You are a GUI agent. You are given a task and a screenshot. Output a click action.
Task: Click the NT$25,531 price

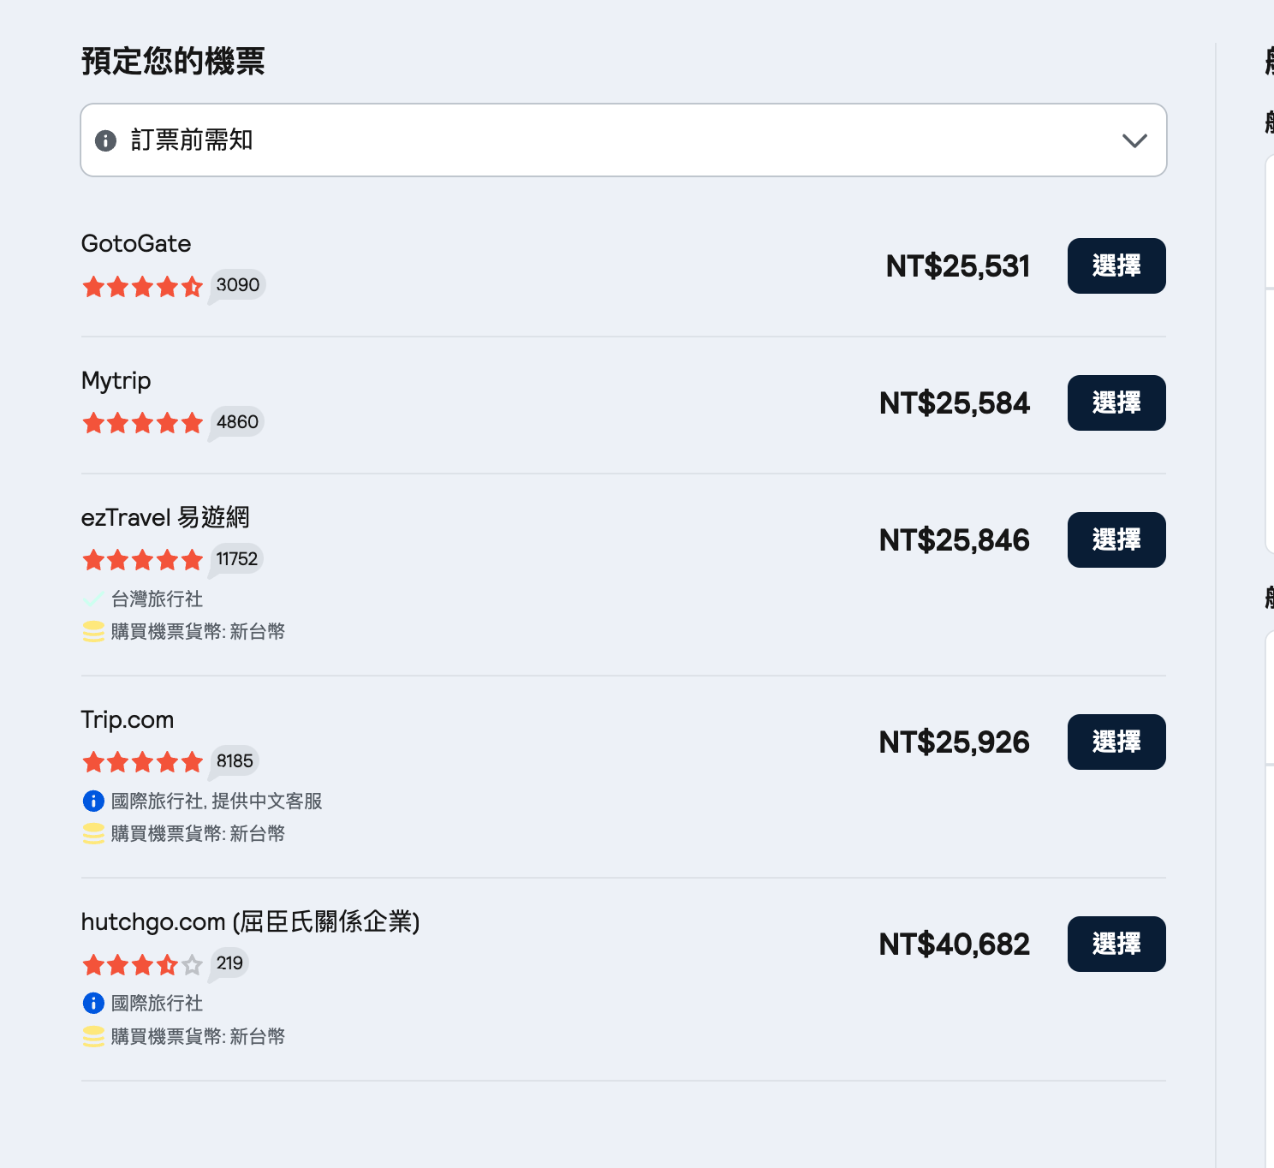(958, 266)
